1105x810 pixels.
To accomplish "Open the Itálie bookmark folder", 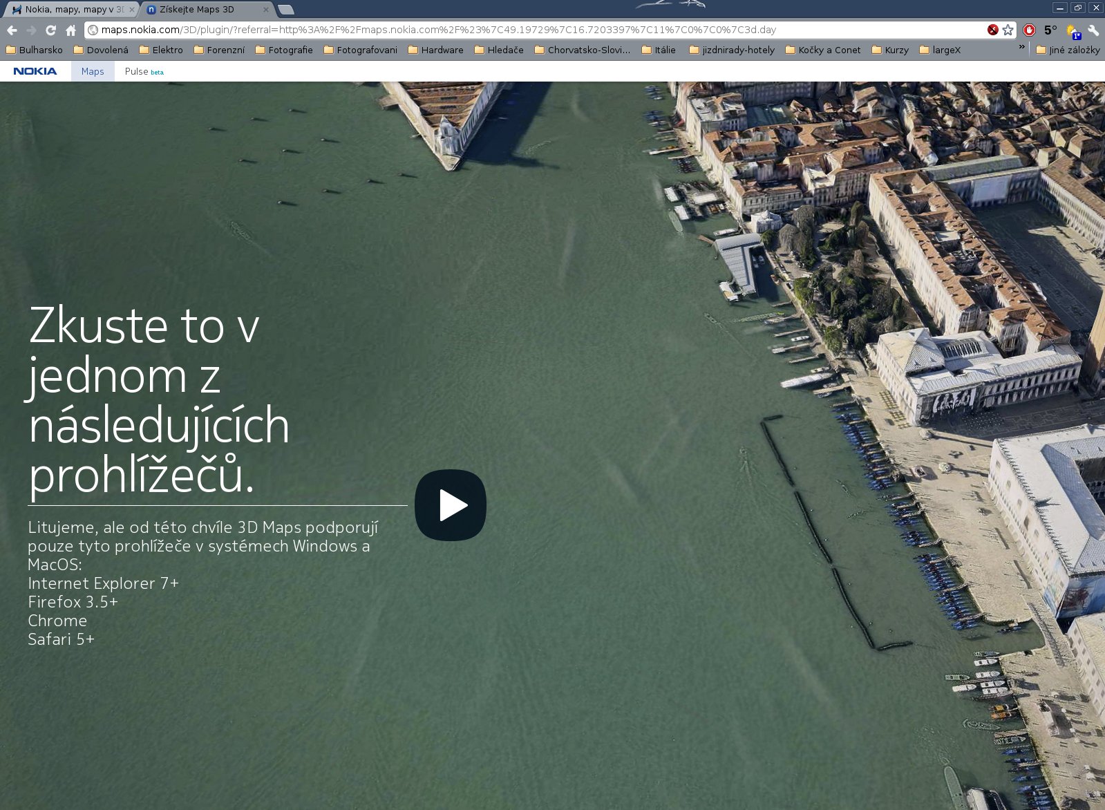I will click(x=659, y=50).
